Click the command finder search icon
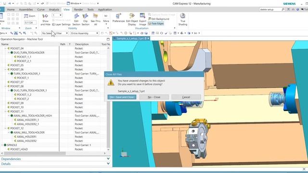Viewport: 308px width, 173px height. [x=283, y=10]
